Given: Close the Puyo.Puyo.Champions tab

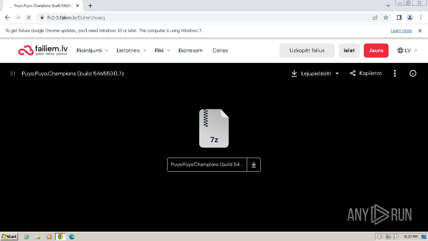Looking at the screenshot, I should pos(78,6).
